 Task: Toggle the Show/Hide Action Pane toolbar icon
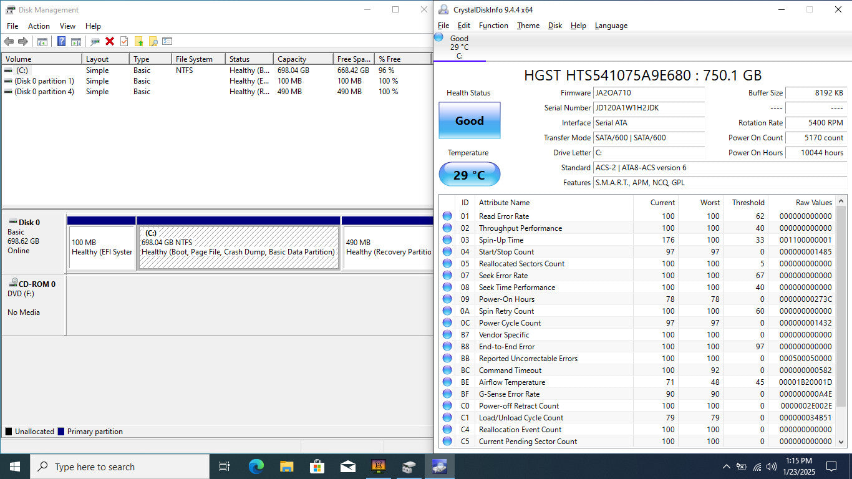76,42
